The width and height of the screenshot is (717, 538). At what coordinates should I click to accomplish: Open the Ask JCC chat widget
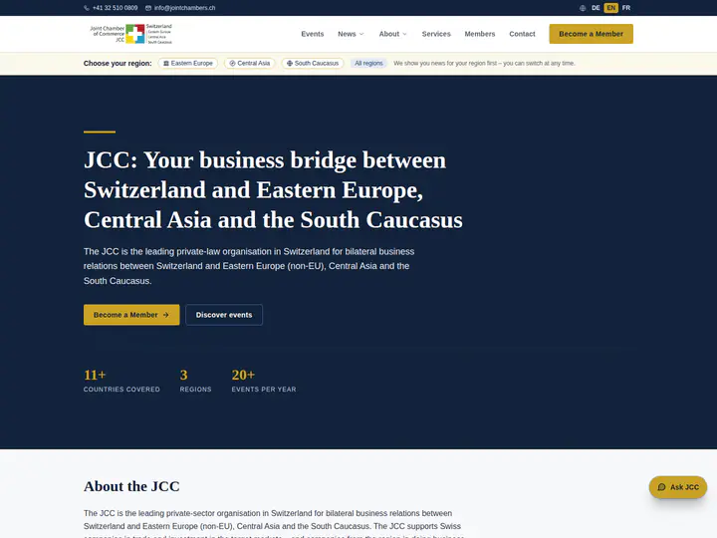click(x=678, y=487)
